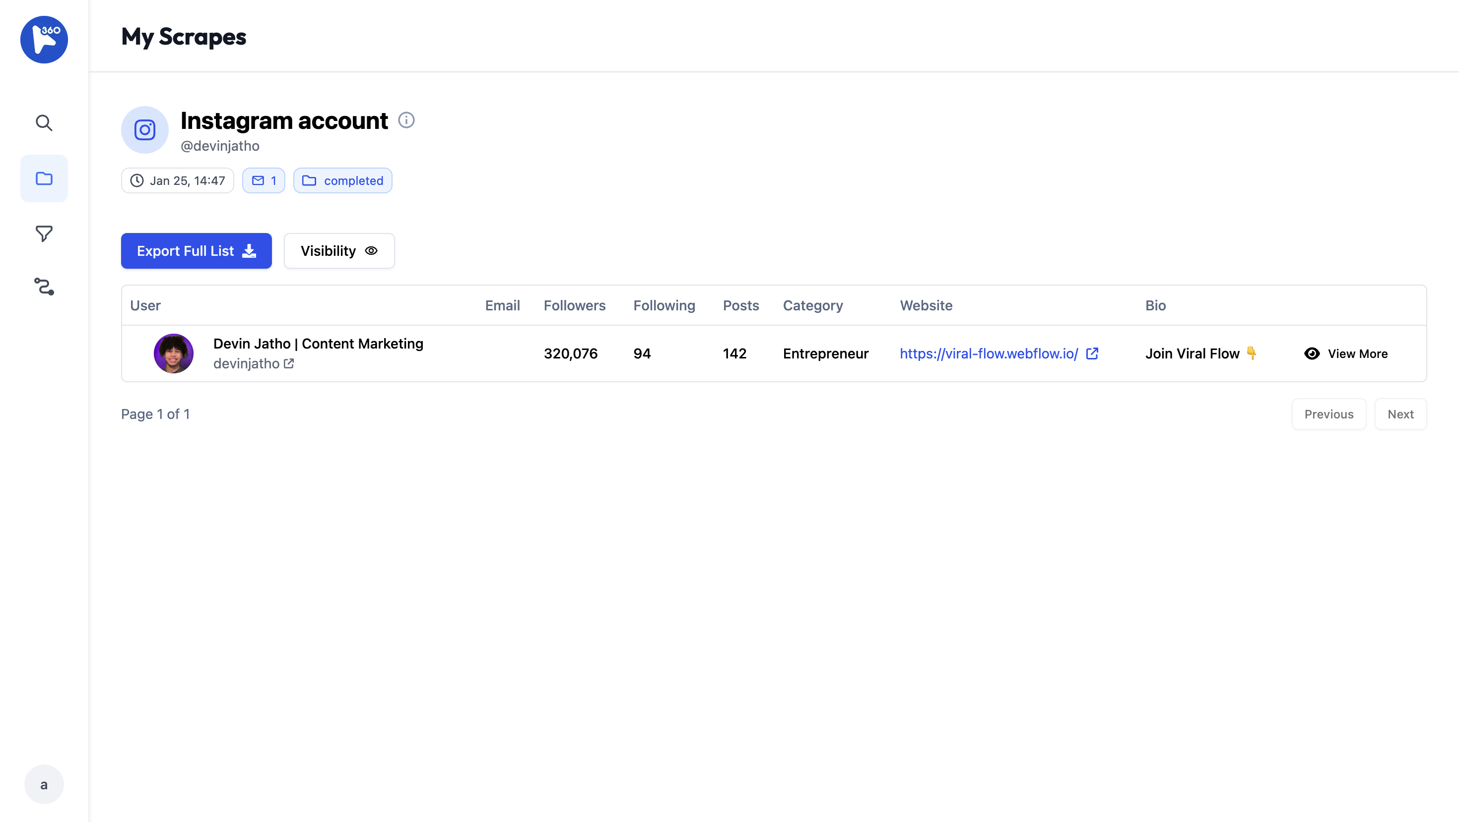Viewport: 1459px width, 822px height.
Task: Click the email count badge
Action: point(264,180)
